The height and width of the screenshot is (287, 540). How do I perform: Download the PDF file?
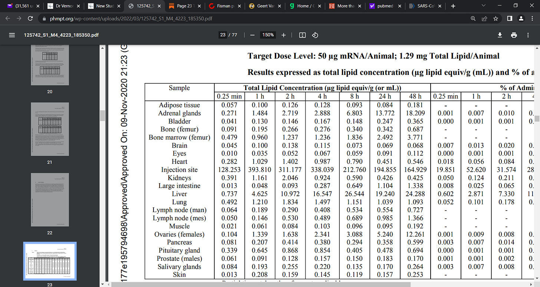[x=500, y=35]
